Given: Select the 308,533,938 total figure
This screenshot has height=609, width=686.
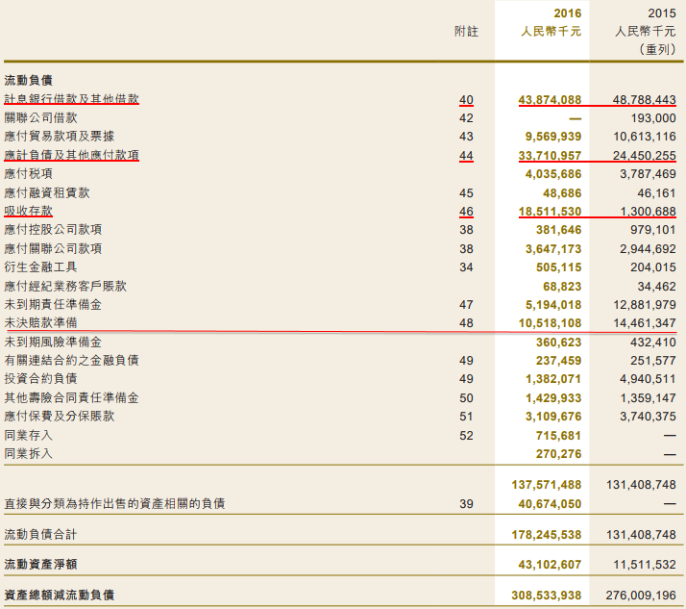Looking at the screenshot, I should tap(546, 596).
